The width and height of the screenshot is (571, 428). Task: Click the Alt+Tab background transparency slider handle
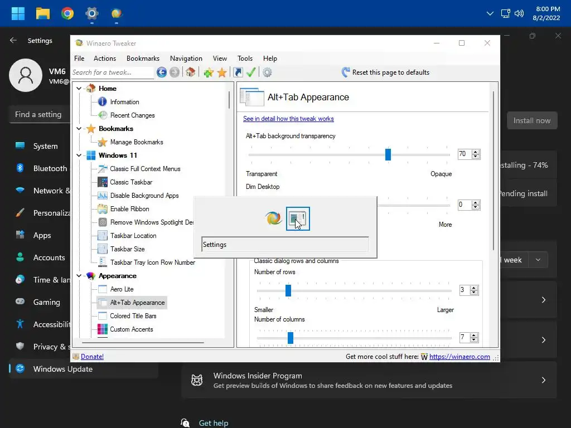[388, 154]
